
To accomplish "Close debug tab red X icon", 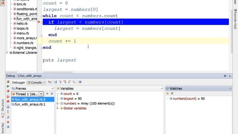I will (8, 122).
